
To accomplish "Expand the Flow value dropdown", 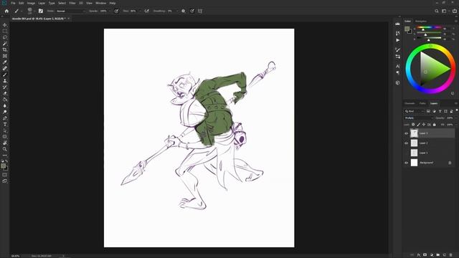I will [140, 11].
